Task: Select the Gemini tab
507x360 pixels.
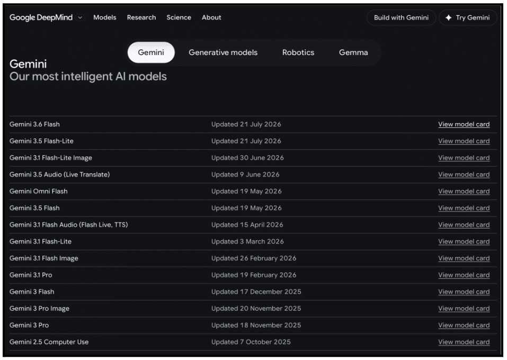Action: (151, 52)
